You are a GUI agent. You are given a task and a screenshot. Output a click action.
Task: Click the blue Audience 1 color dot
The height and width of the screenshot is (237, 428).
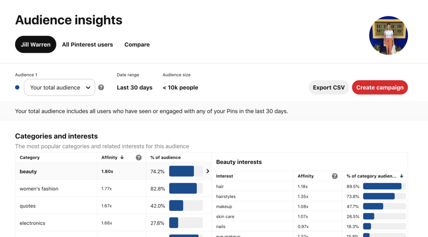coord(17,88)
